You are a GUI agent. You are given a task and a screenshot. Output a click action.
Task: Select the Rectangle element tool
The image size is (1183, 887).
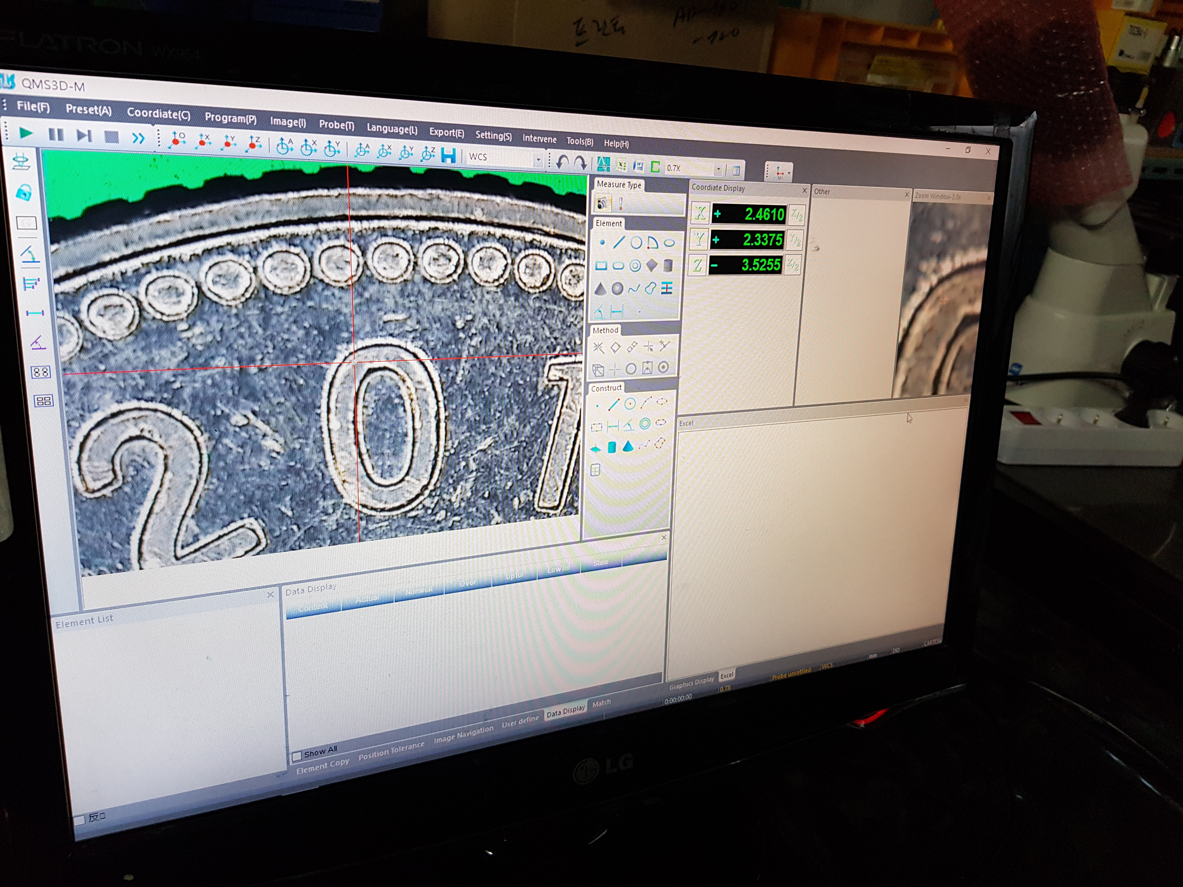pyautogui.click(x=601, y=266)
